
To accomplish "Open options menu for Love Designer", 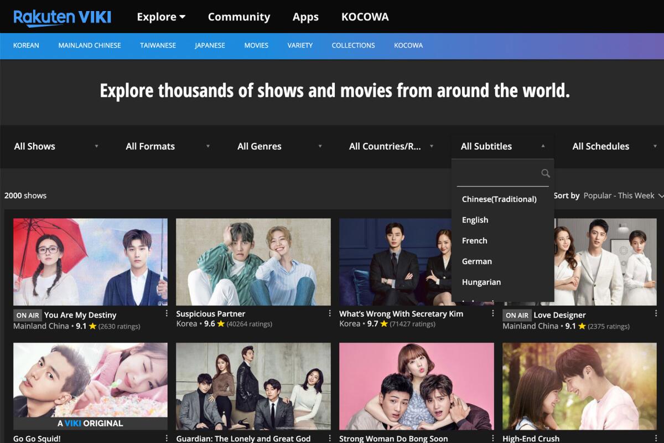I will [656, 313].
